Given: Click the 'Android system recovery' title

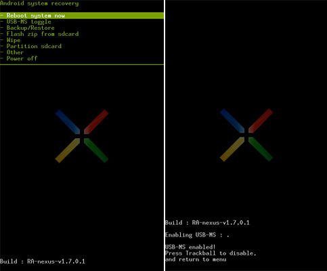Looking at the screenshot, I should (39, 3).
